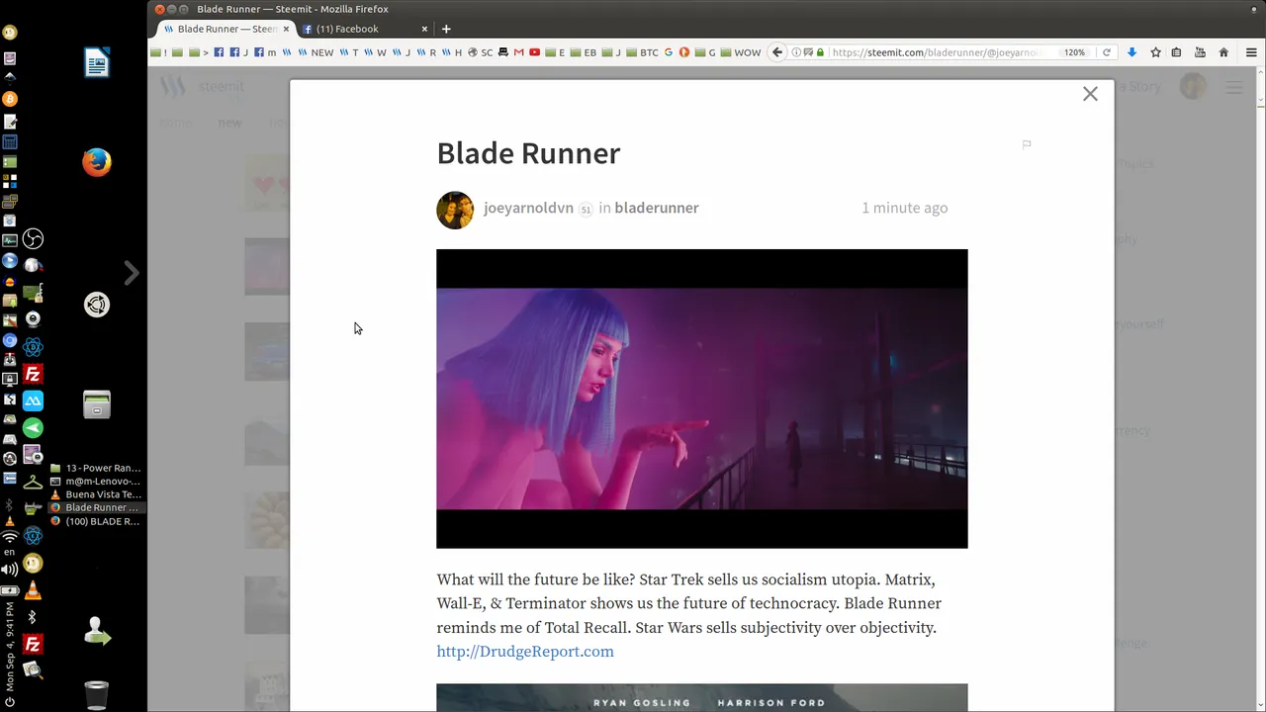Bookmark this page with the star
1266x712 pixels.
1155,52
